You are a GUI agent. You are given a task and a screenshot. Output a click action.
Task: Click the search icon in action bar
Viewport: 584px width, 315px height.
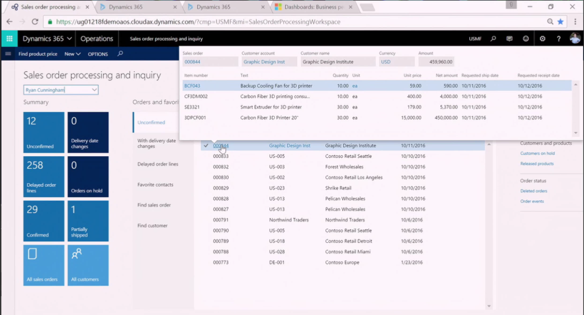coord(120,54)
